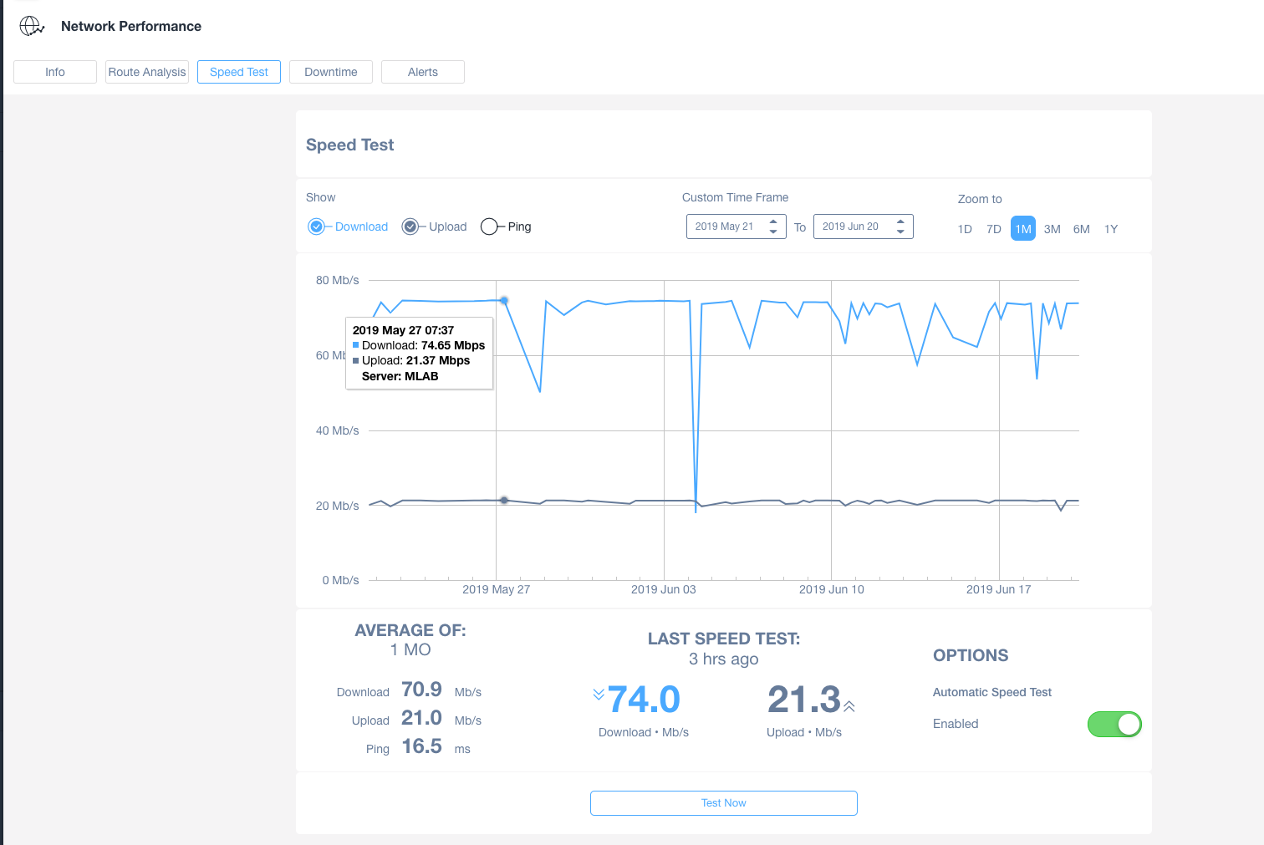
Task: Click the '3 hrs ago' text
Action: pyautogui.click(x=724, y=659)
